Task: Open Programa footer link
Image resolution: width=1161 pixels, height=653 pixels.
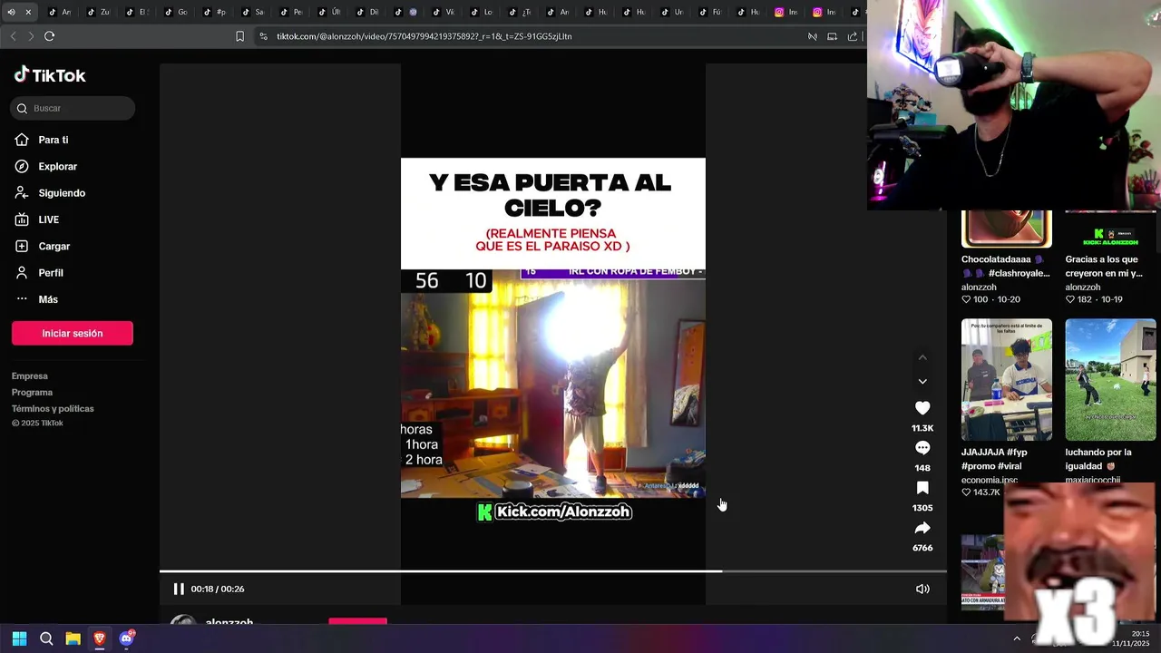Action: (x=32, y=392)
